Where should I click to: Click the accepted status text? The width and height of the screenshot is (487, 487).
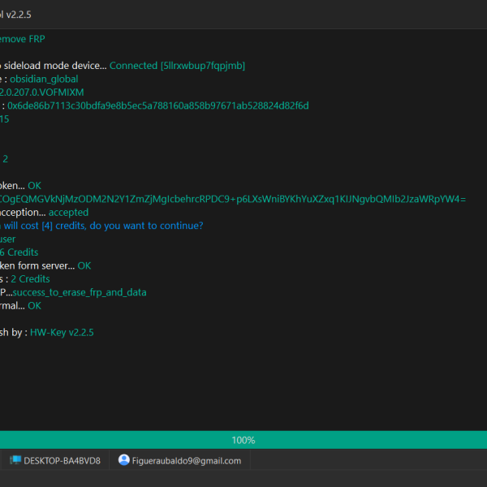[68, 212]
